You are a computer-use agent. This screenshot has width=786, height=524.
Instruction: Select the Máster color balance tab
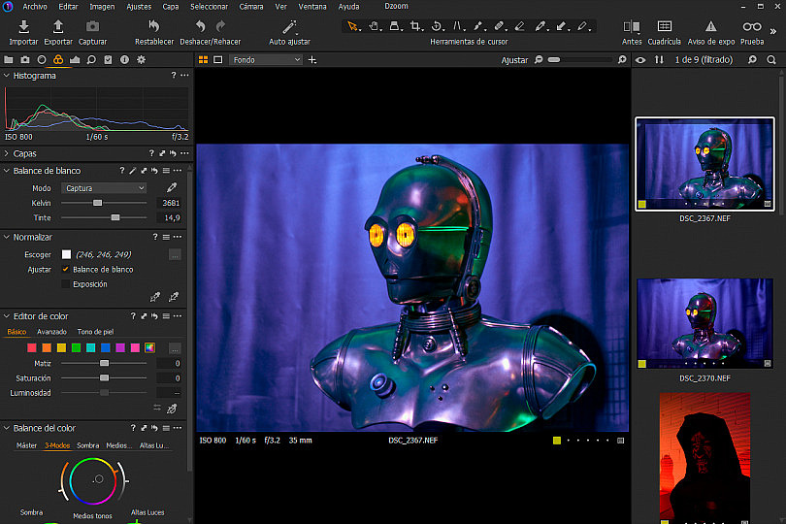point(26,445)
